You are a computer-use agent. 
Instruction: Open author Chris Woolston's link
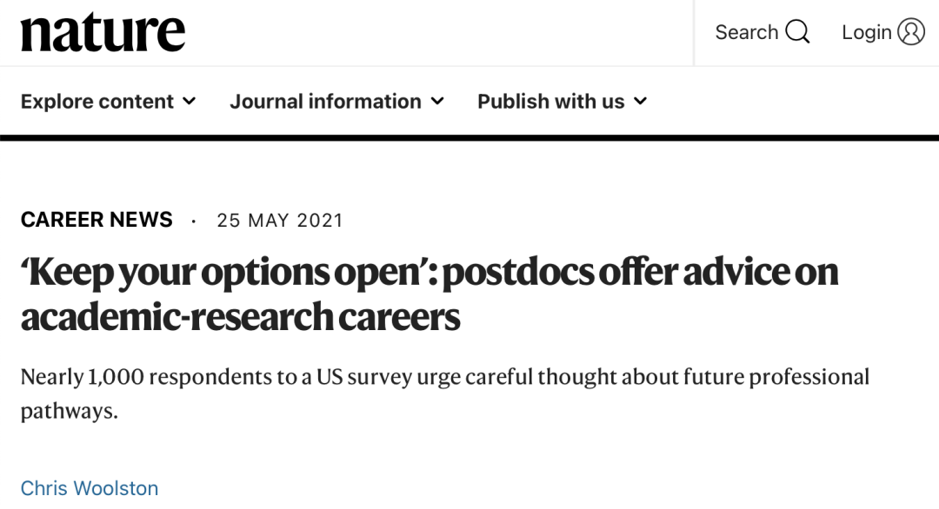pos(90,488)
